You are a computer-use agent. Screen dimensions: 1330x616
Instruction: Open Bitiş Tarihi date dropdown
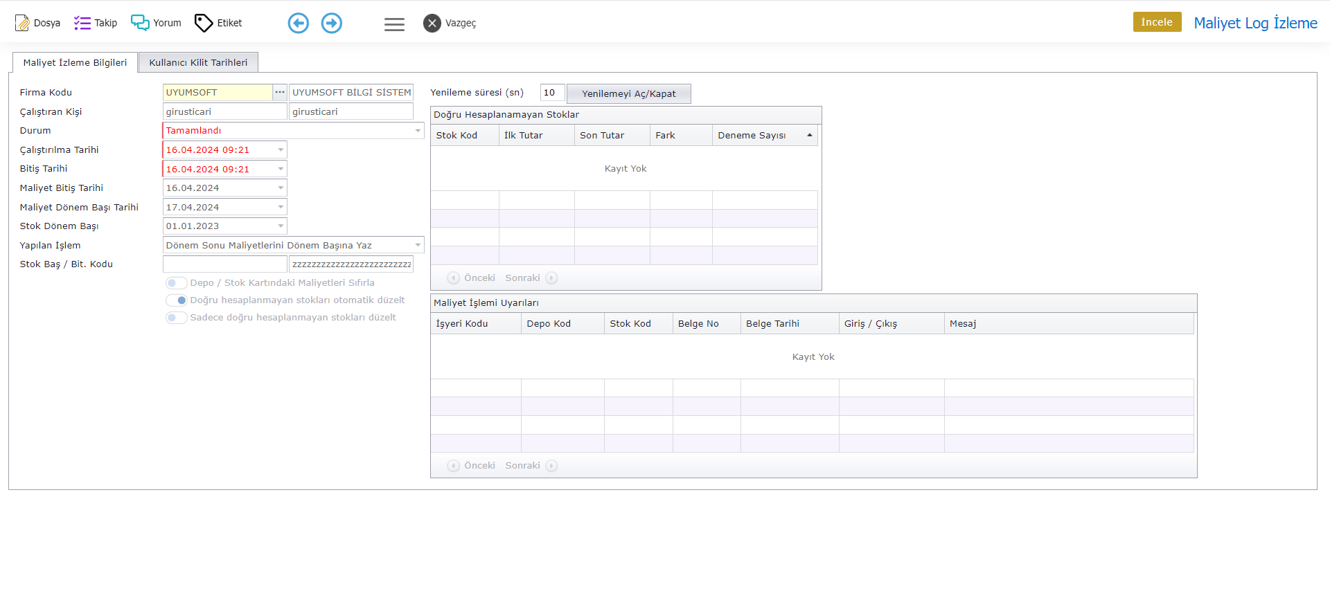click(281, 169)
